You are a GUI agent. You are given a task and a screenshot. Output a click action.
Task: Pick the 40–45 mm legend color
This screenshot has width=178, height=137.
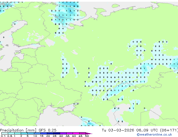click(x=76, y=133)
